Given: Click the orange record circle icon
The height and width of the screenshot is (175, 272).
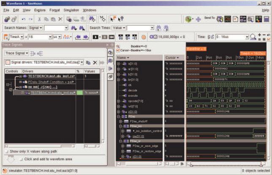Looking at the screenshot, I should click(x=144, y=37).
